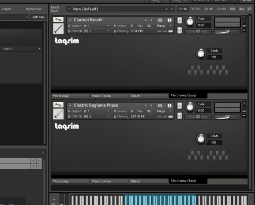This screenshot has width=255, height=205.
Task: Open Clarinet Breath Mono / Unison tab
Action: point(109,96)
